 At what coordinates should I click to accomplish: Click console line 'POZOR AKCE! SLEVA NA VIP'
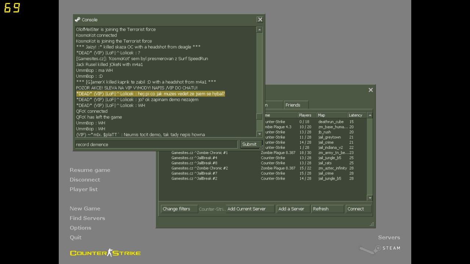click(x=137, y=88)
